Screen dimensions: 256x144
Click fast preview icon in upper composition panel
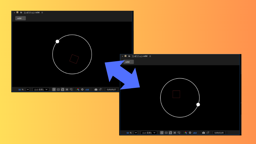tap(54, 89)
